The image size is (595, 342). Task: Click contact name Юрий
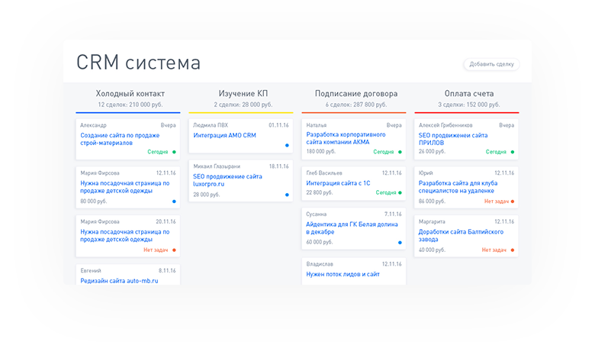point(426,173)
